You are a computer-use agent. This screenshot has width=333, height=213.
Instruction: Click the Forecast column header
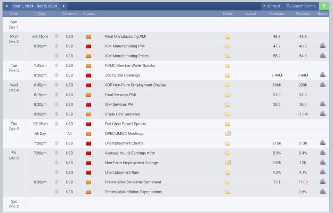pos(277,14)
